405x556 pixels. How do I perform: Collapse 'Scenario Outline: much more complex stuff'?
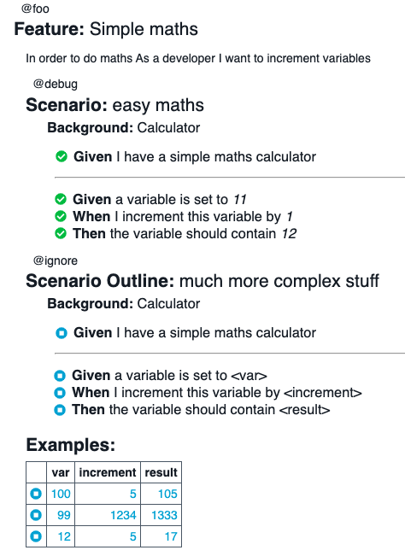(x=202, y=281)
